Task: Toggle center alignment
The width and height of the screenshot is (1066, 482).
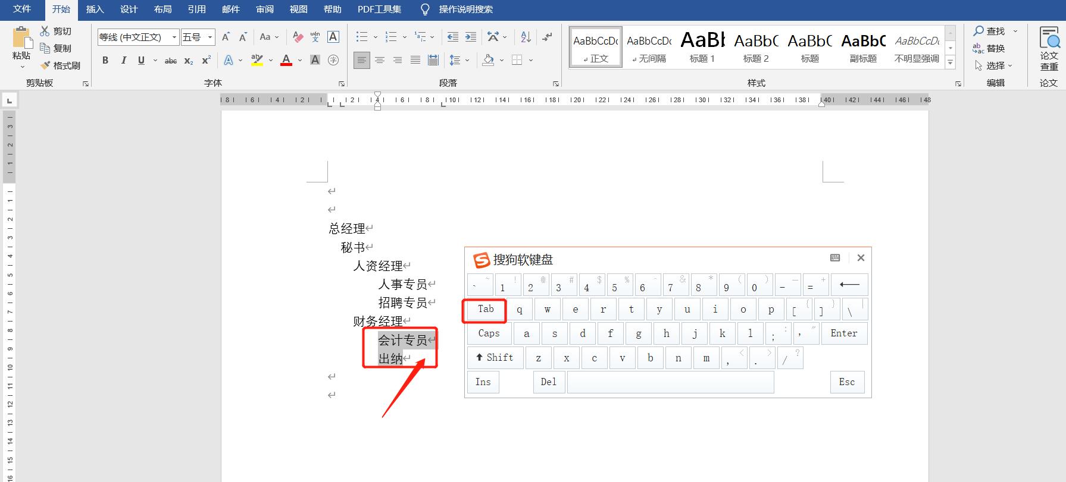Action: click(x=380, y=60)
